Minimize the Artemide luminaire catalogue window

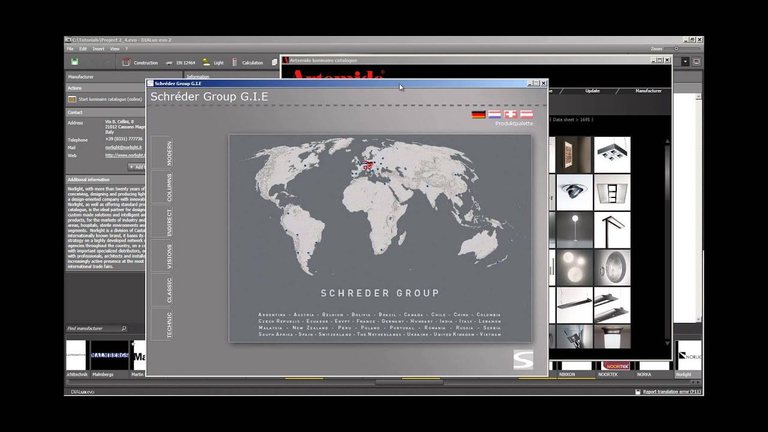pos(653,60)
